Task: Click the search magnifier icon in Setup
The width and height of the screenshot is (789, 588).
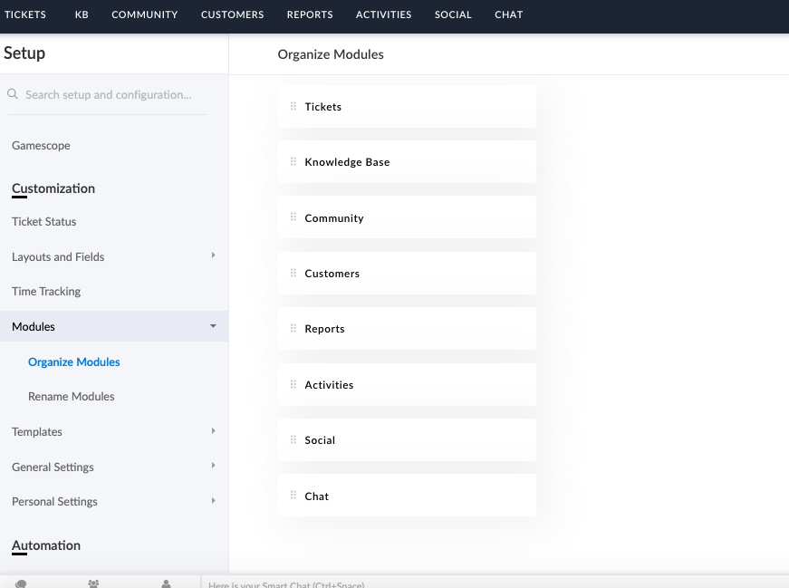Action: [13, 94]
